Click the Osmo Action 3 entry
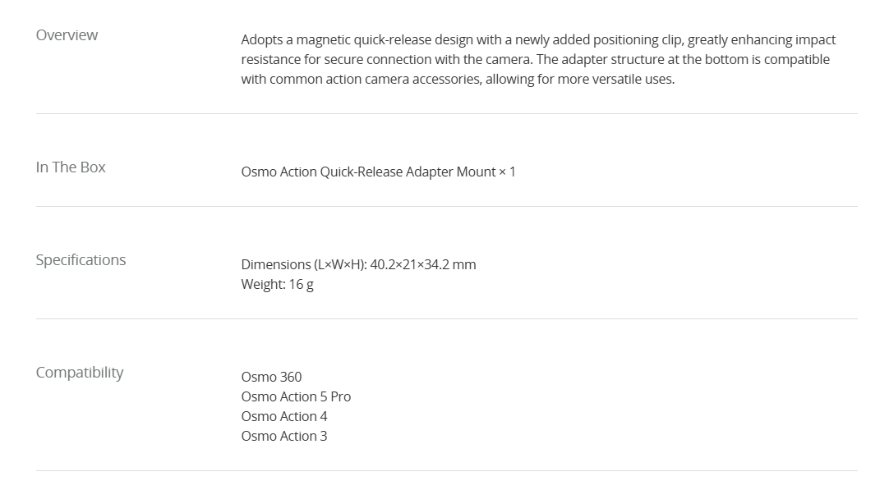 (x=284, y=437)
